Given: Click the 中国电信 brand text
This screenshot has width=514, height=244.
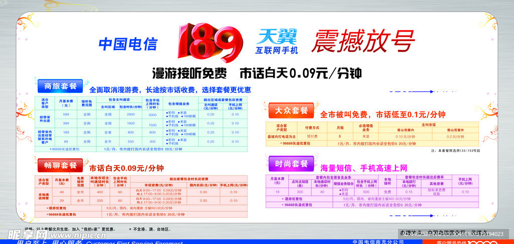Looking at the screenshot, I should click(x=128, y=44).
